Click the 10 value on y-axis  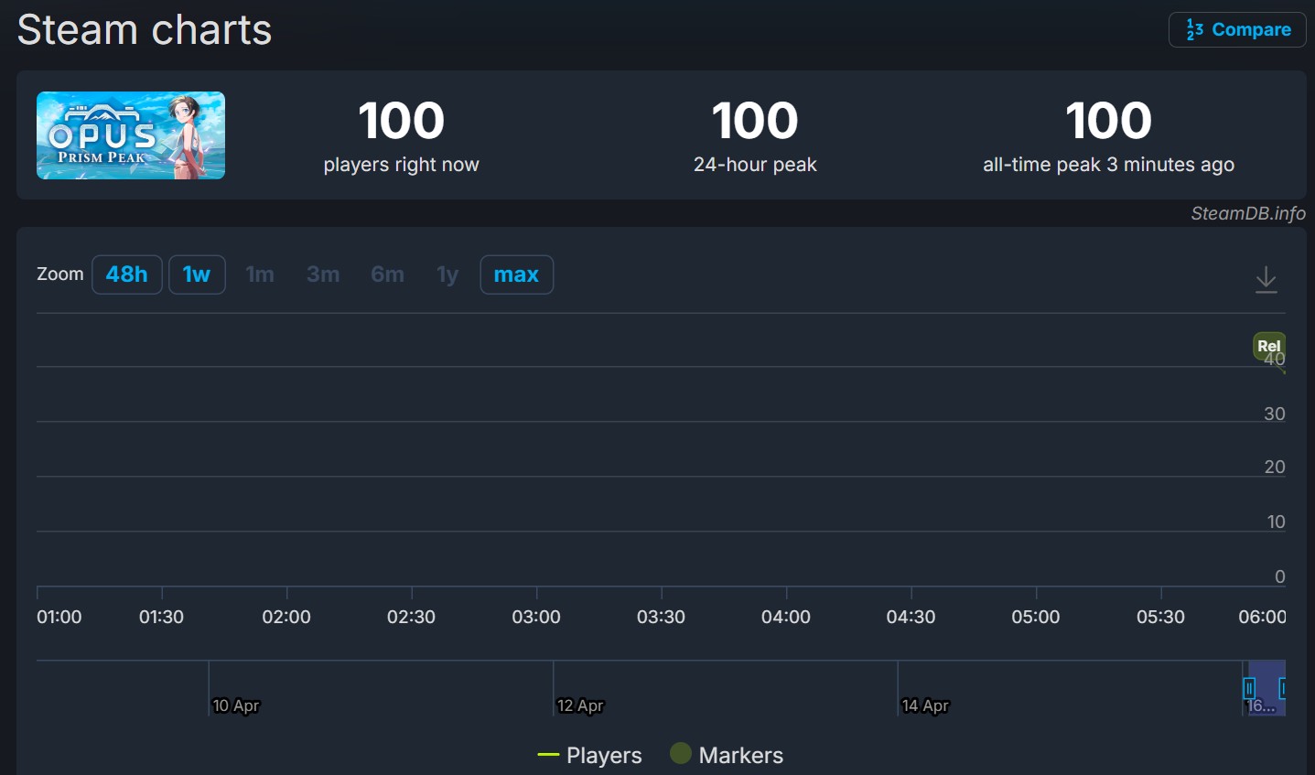[x=1277, y=522]
